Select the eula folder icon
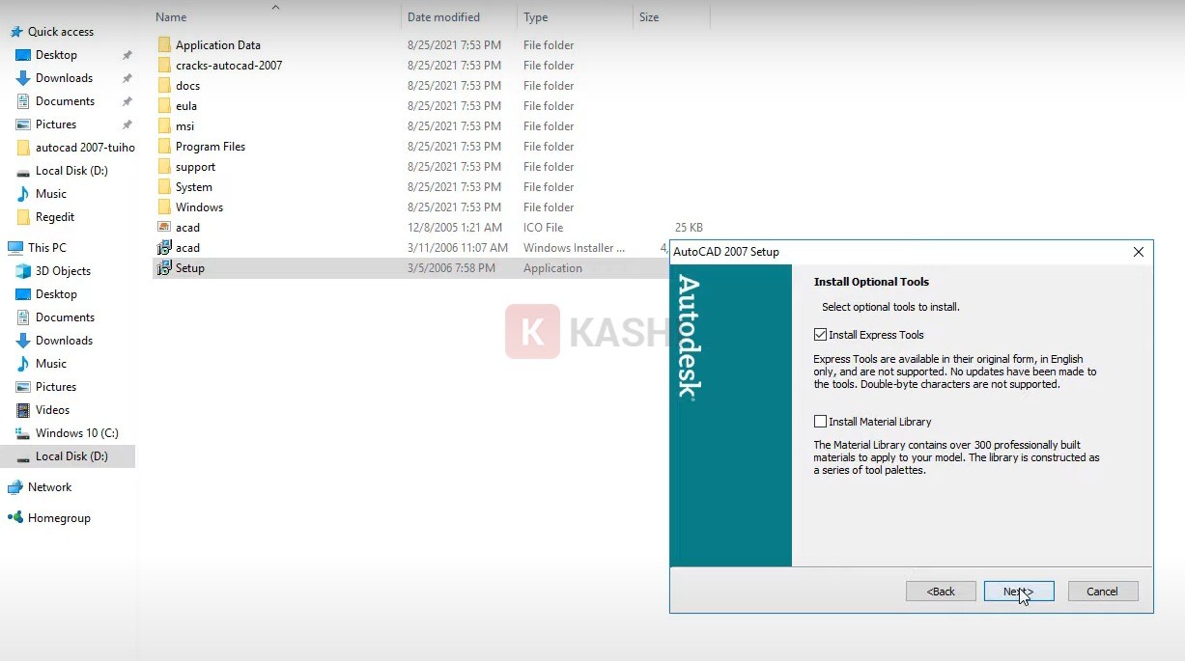This screenshot has height=661, width=1185. [164, 106]
